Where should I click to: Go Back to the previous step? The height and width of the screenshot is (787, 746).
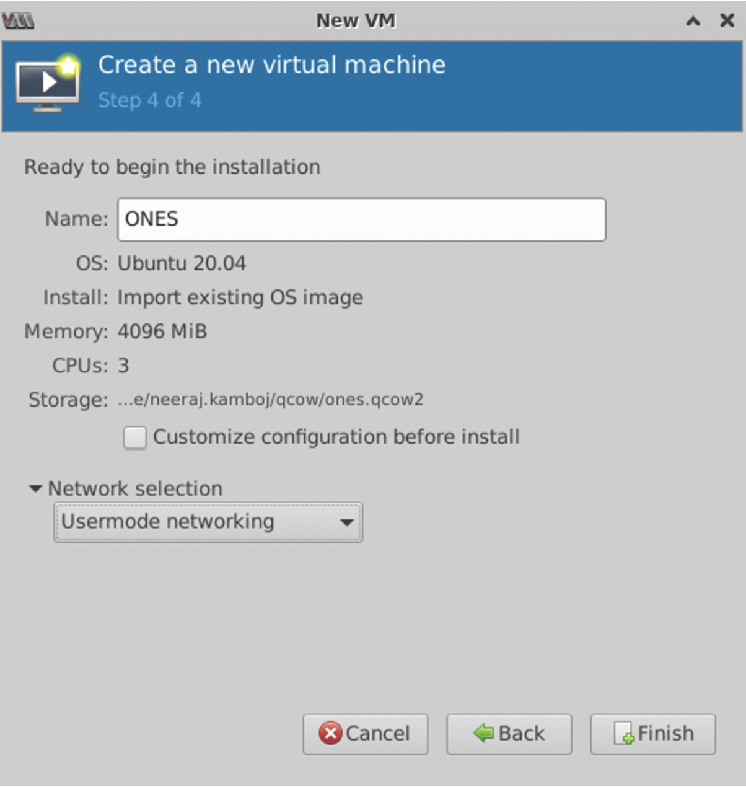[x=509, y=734]
